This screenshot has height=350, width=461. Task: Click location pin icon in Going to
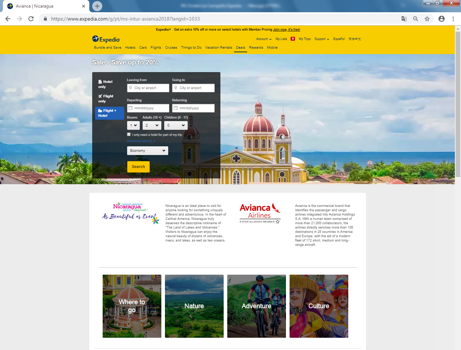(176, 88)
